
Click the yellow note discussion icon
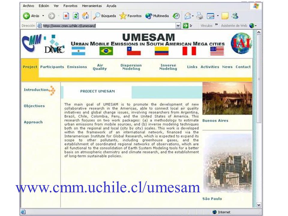pos(225,16)
